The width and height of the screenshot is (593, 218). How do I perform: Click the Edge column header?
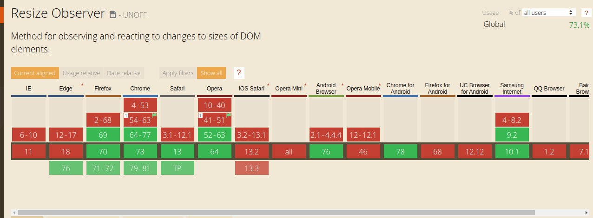[x=66, y=89]
